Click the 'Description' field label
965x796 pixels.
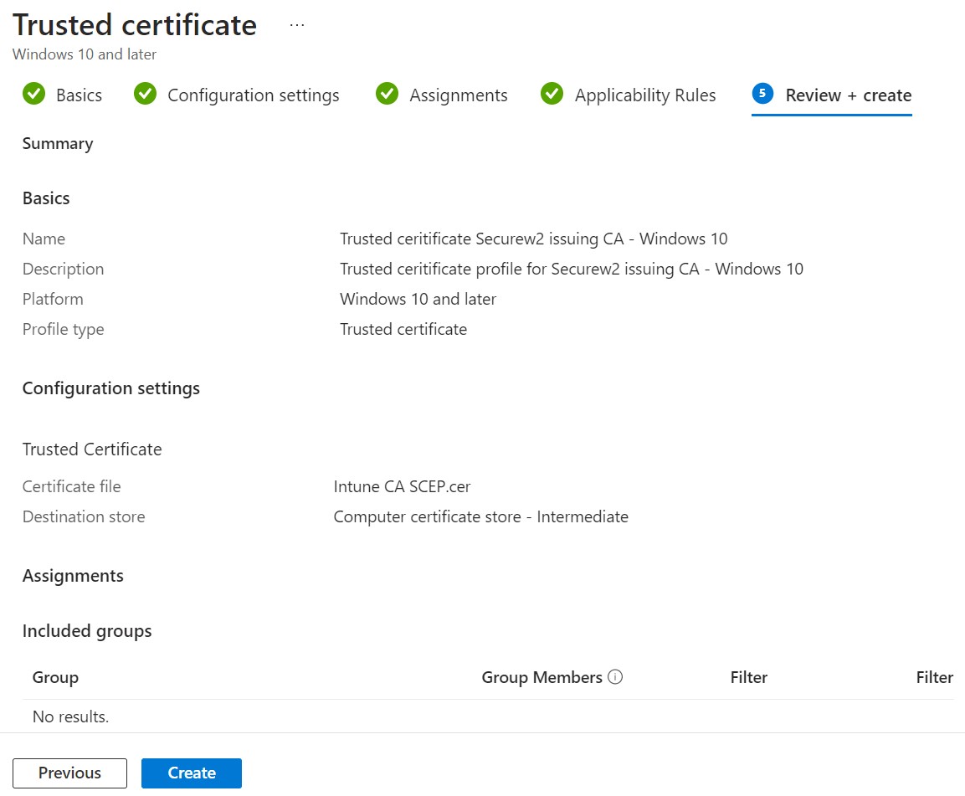coord(63,269)
